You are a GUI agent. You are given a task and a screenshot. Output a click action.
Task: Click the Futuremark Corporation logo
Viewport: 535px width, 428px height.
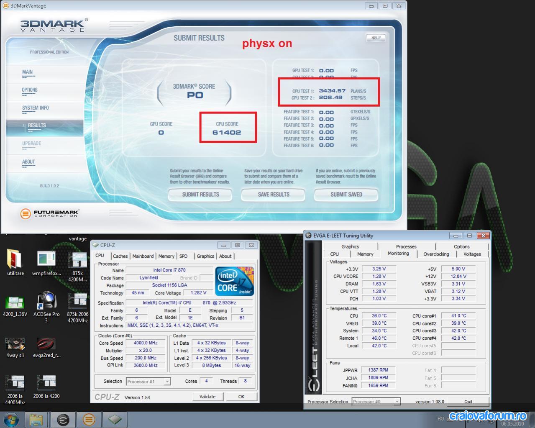tap(50, 213)
